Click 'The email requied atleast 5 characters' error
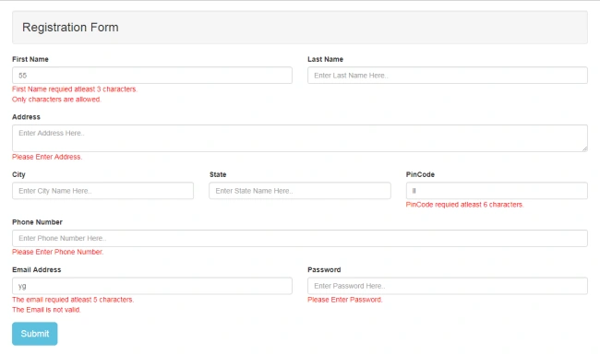The height and width of the screenshot is (355, 600). [x=73, y=300]
